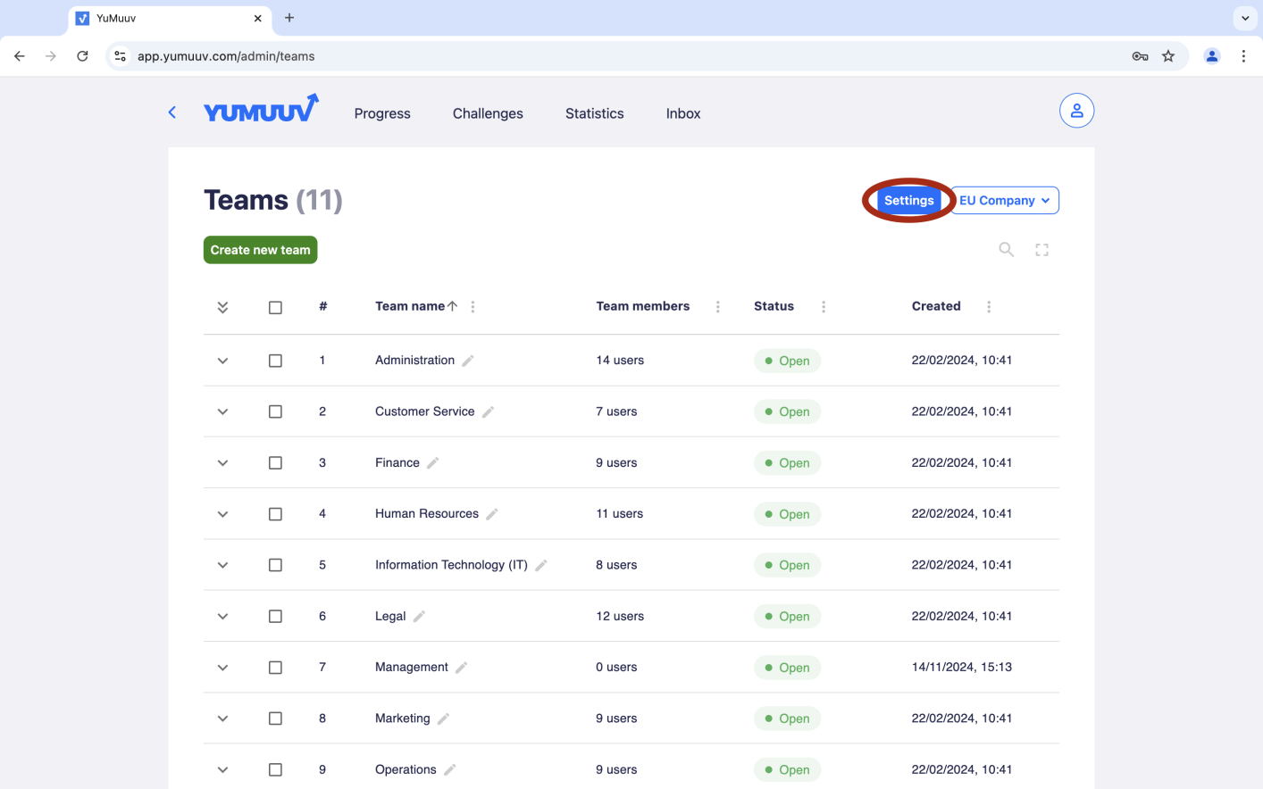Edit the Legal team name
Viewport: 1263px width, 789px height.
(419, 617)
